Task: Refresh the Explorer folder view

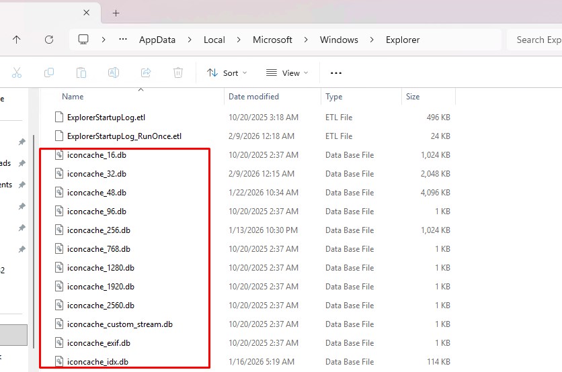Action: point(49,40)
